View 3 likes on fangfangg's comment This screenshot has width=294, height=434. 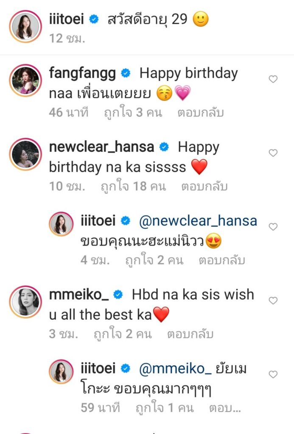pos(131,112)
